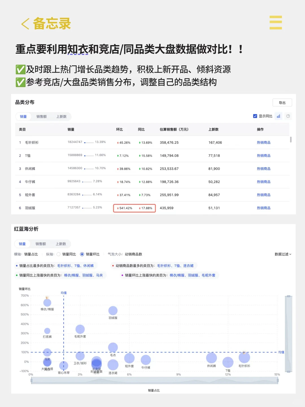Switch to bar chart view icon
Image resolution: width=305 pixels, height=407 pixels.
click(x=278, y=116)
